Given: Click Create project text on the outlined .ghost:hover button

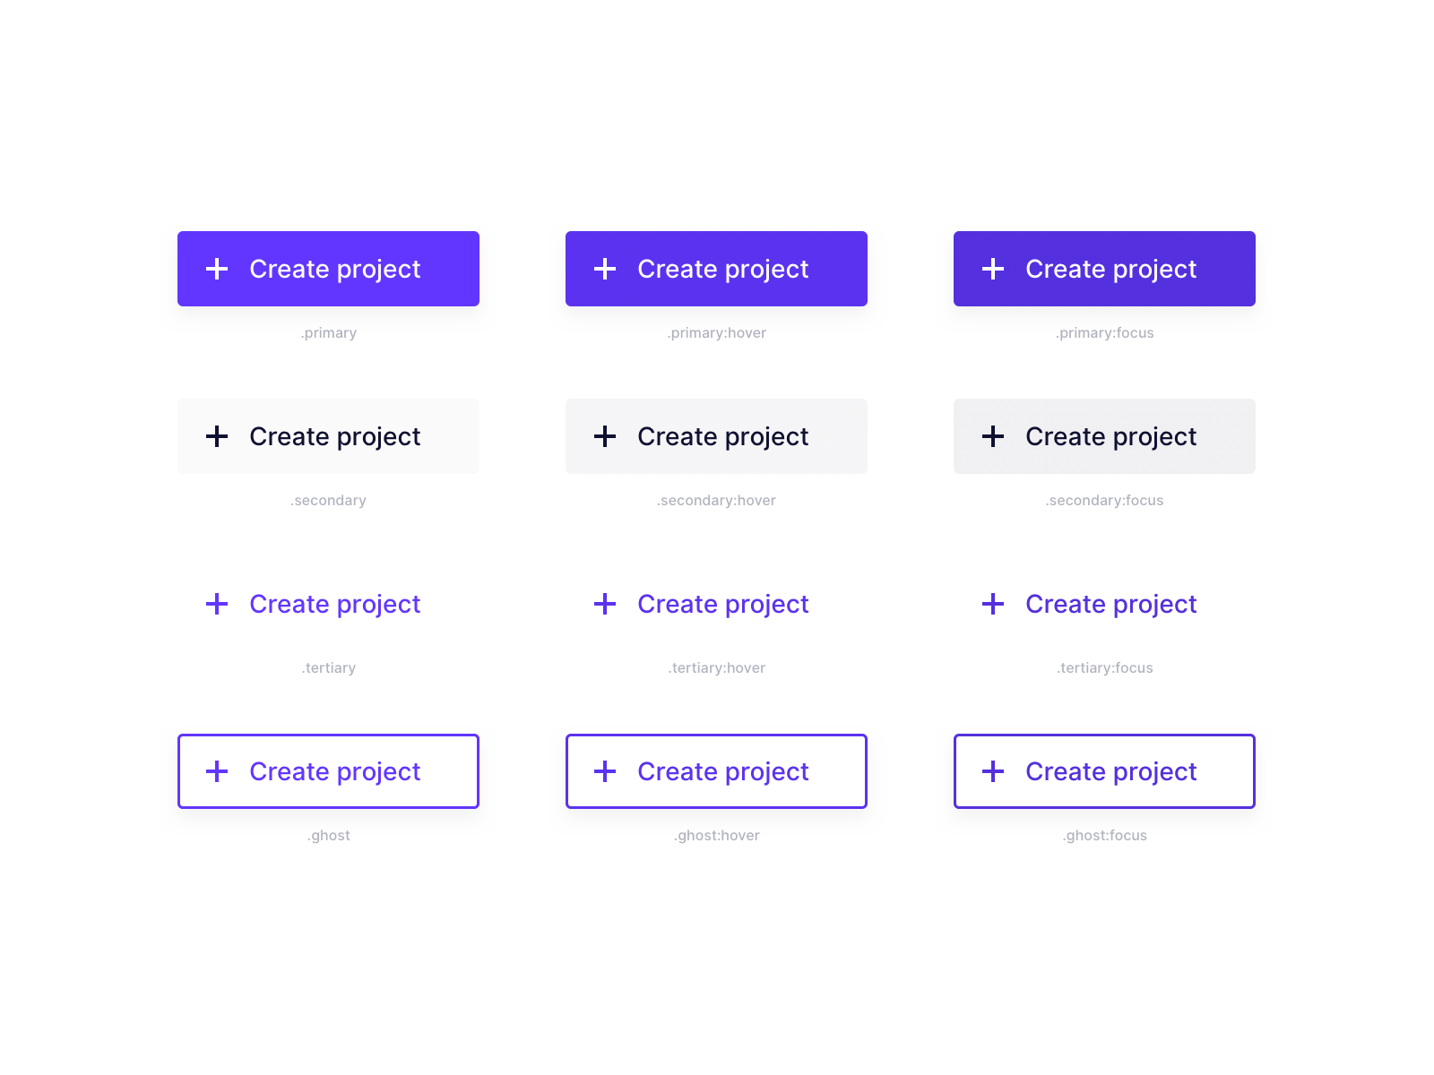Looking at the screenshot, I should click(723, 772).
